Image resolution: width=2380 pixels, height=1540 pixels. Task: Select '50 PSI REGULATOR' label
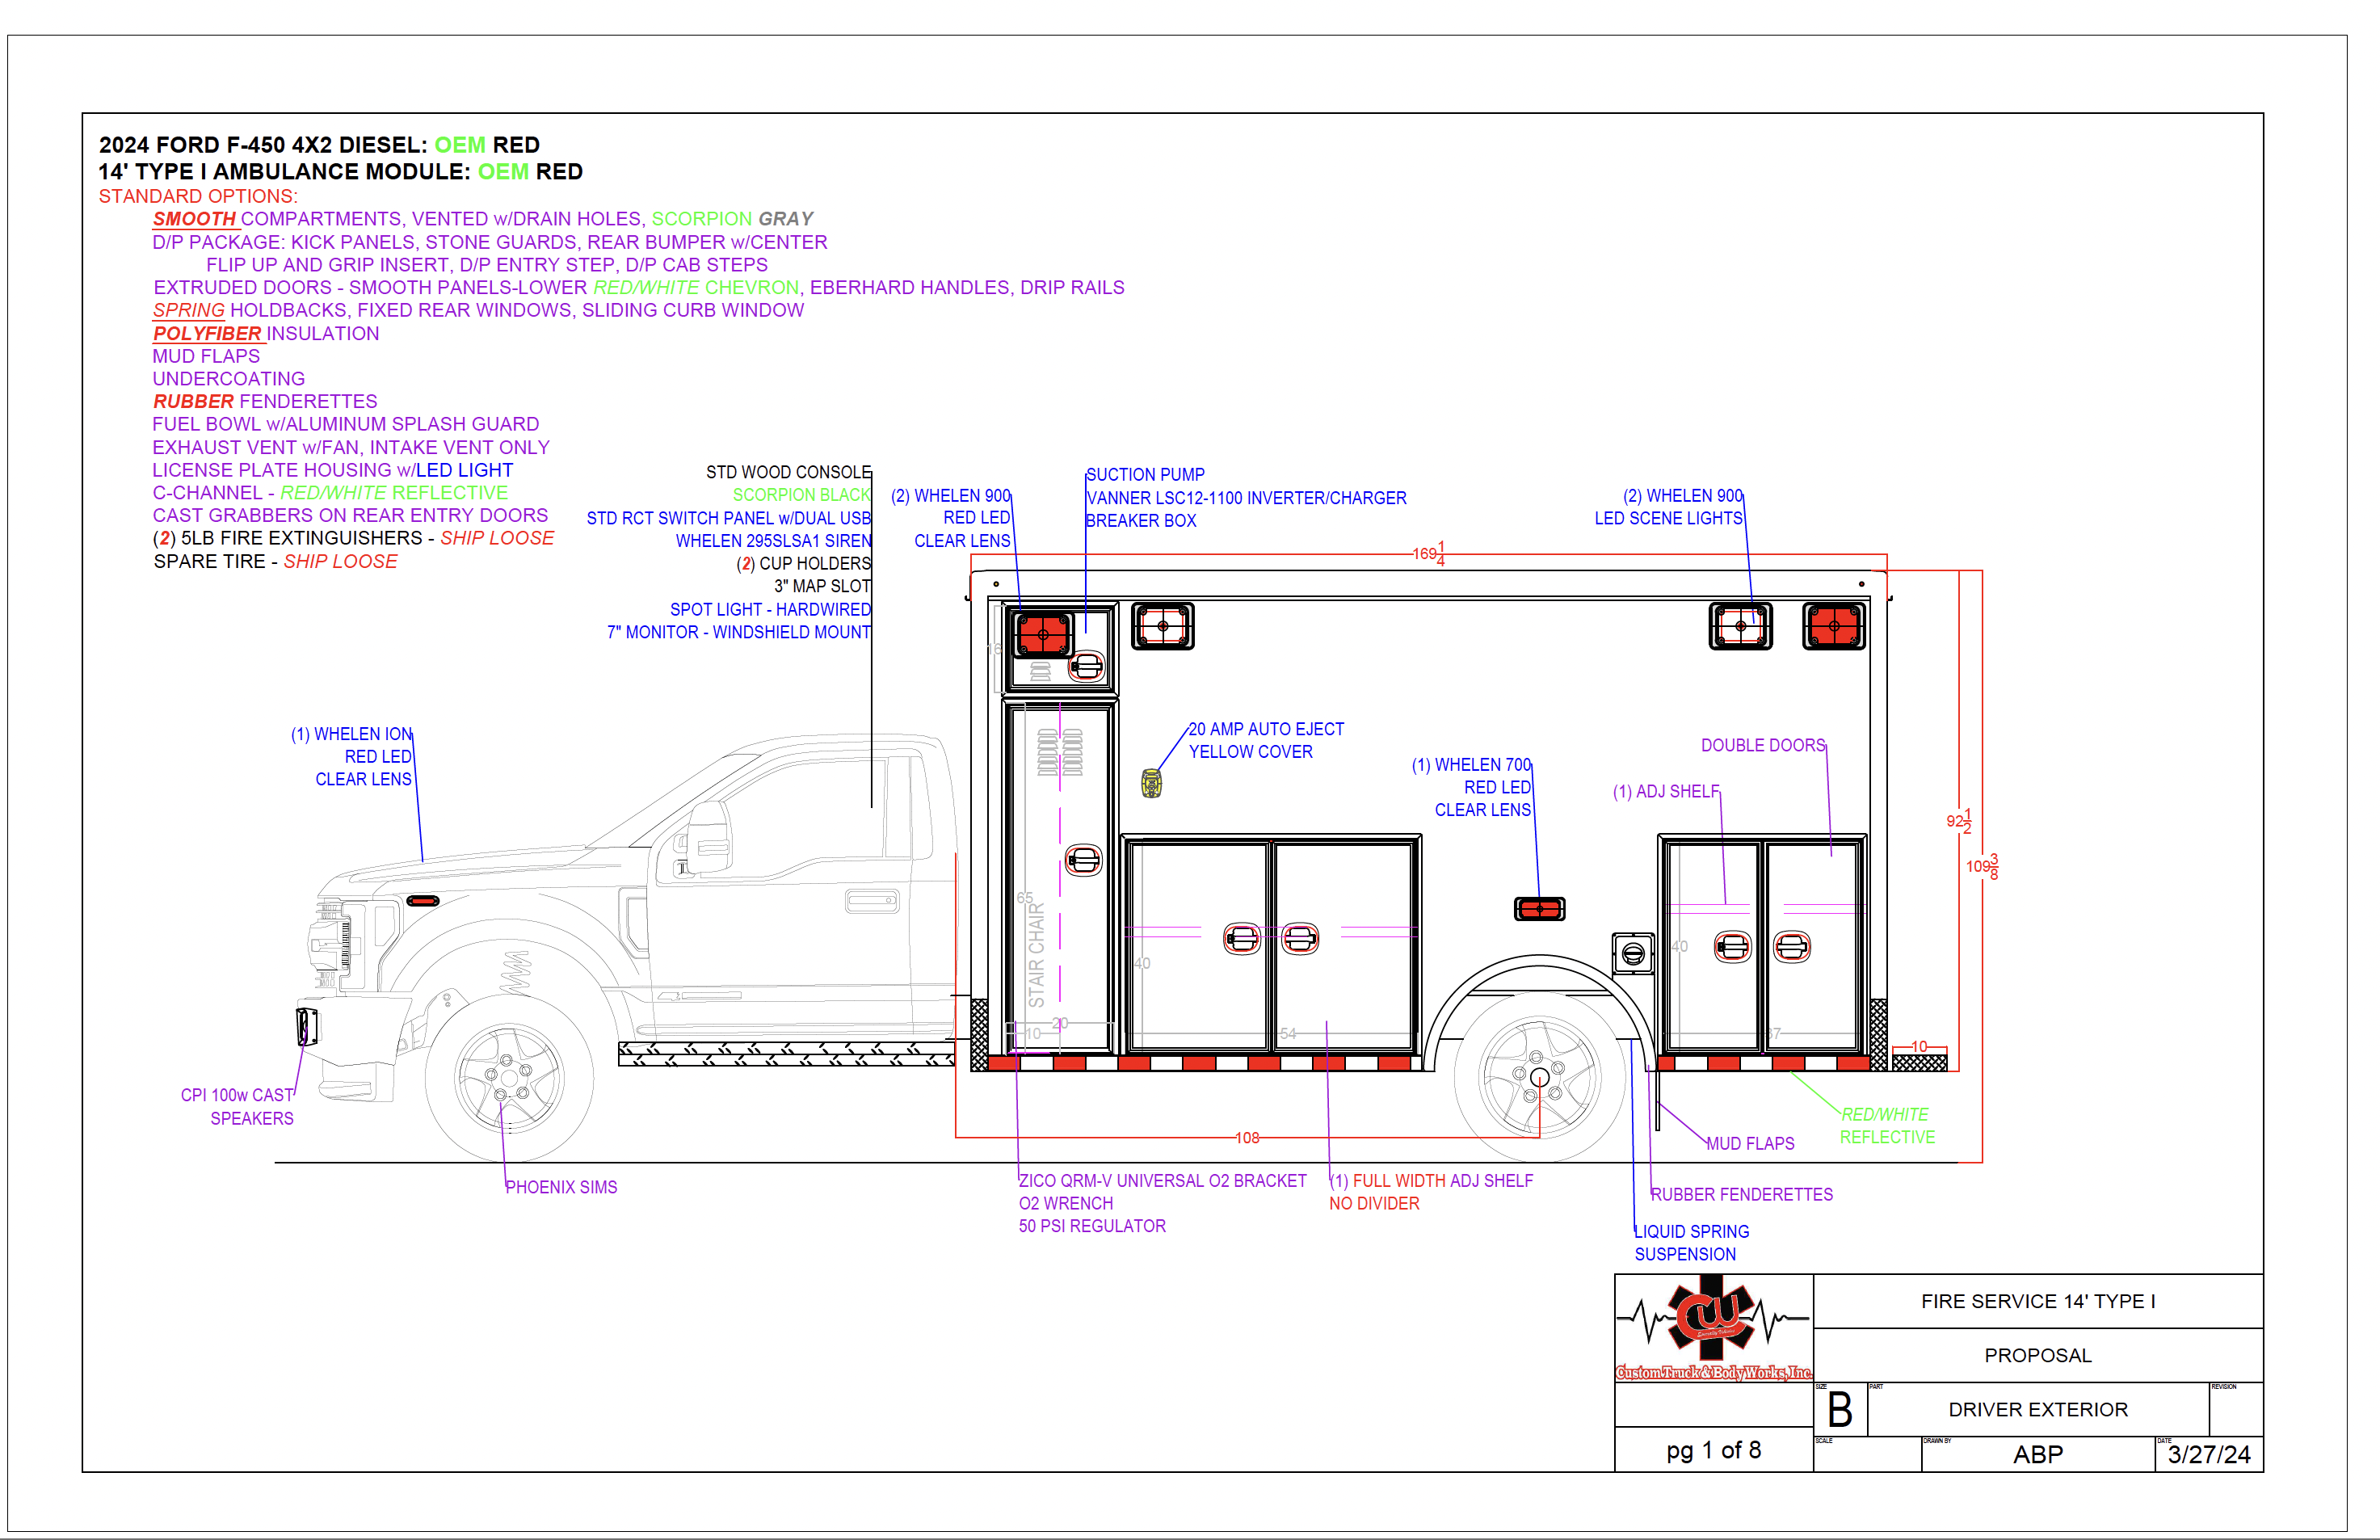[x=1092, y=1226]
